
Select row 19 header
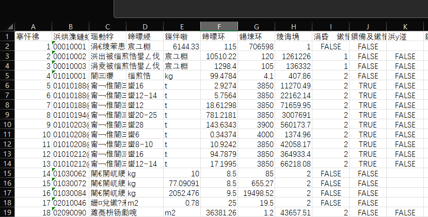[7, 212]
